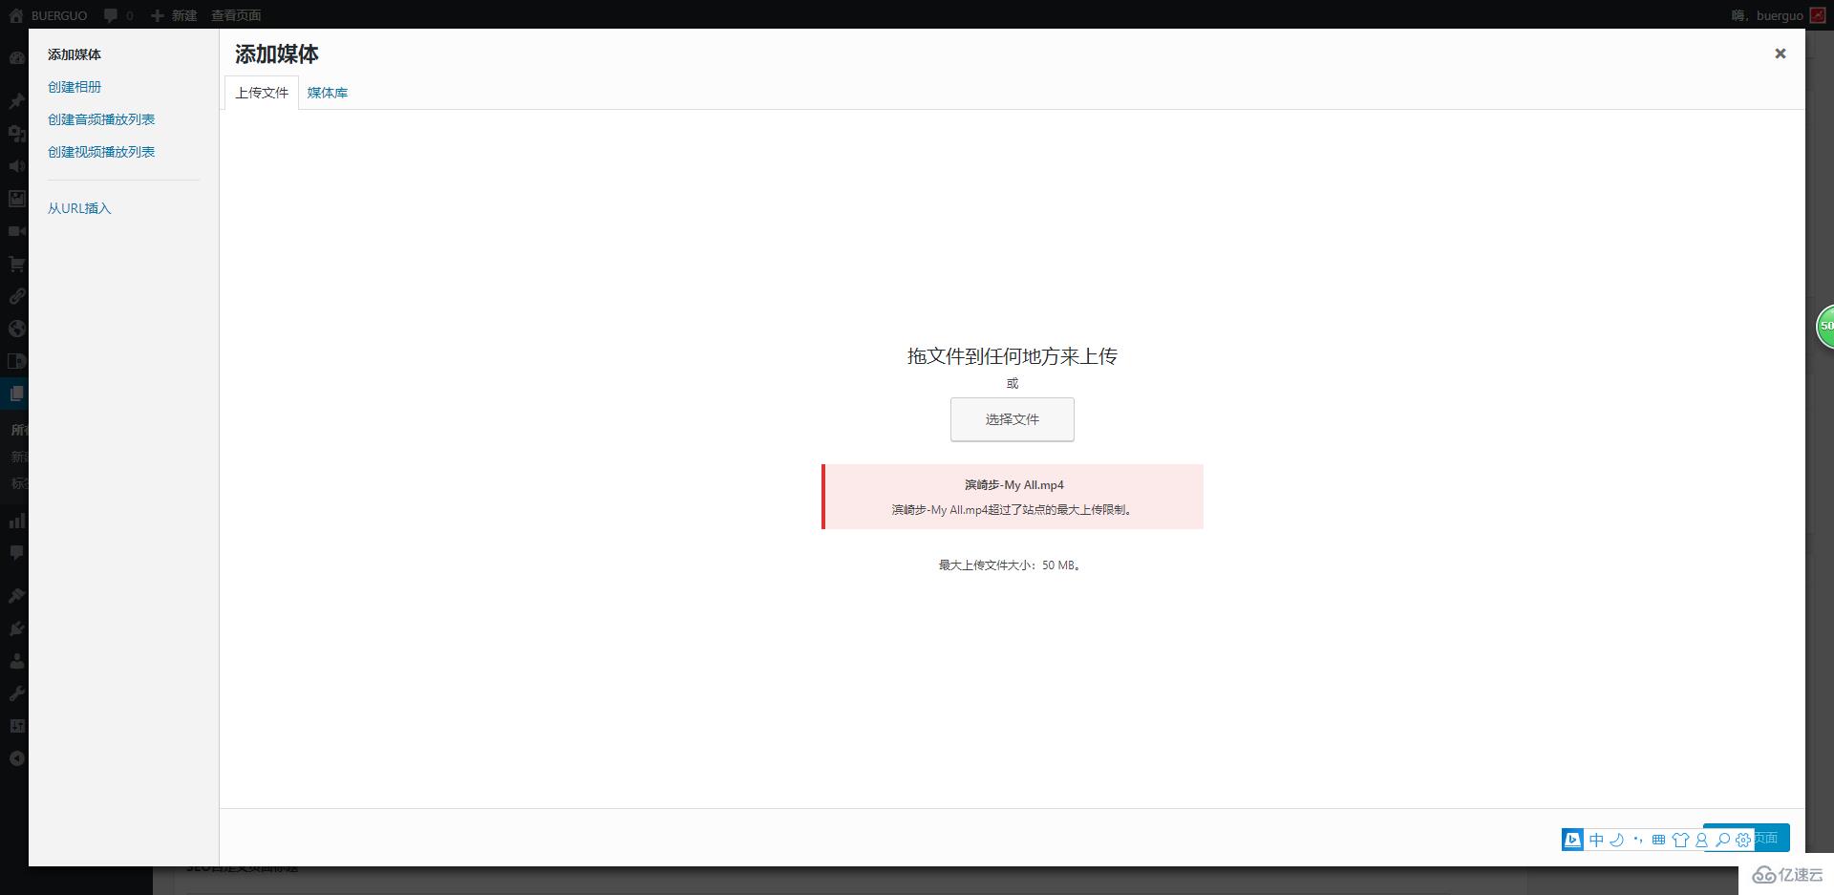The width and height of the screenshot is (1834, 895).
Task: Open 创建视频播放列表 option
Action: 101,152
